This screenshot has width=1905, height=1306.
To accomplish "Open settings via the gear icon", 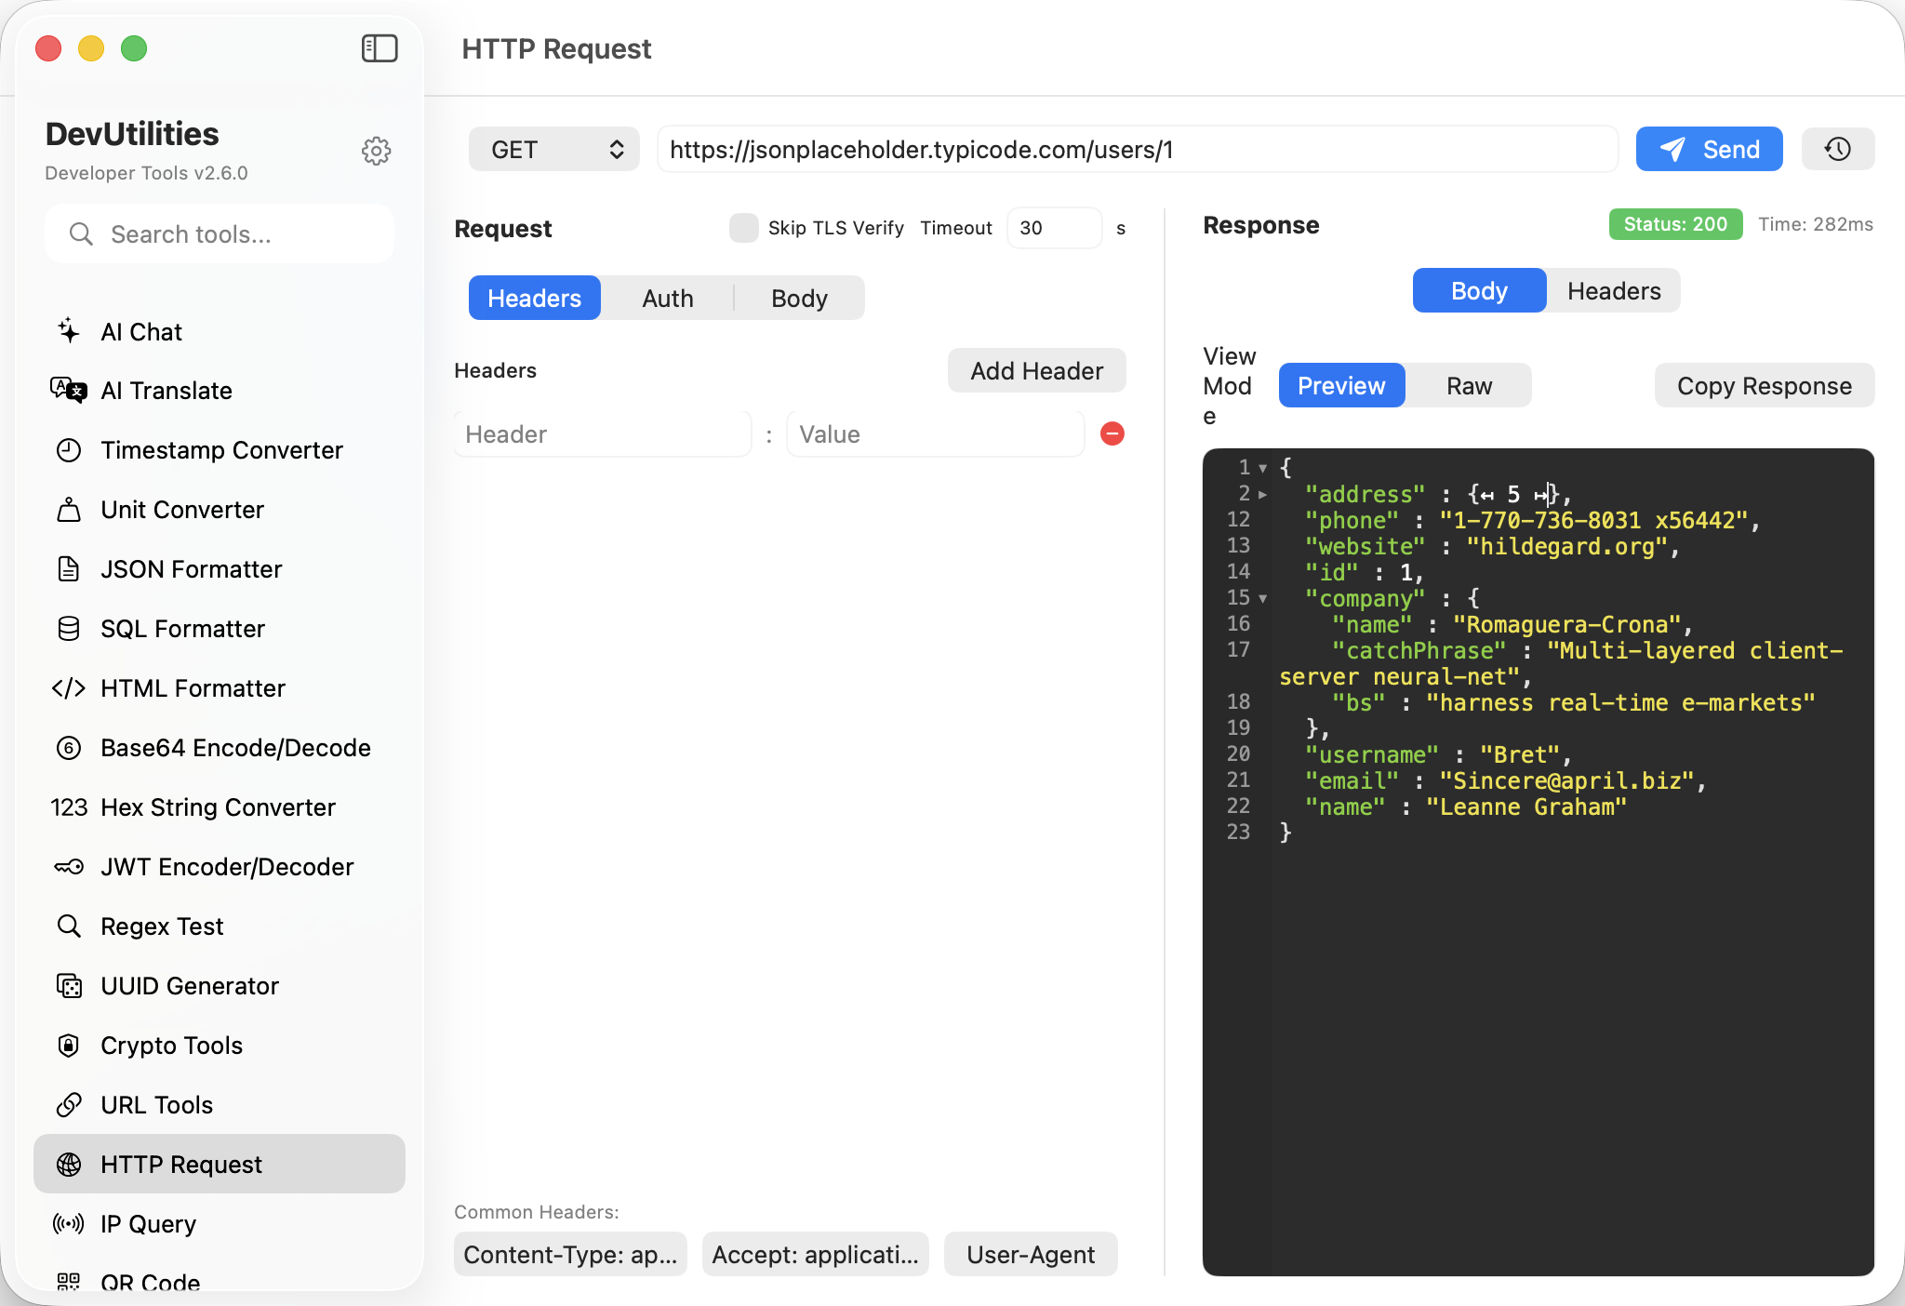I will click(x=376, y=151).
